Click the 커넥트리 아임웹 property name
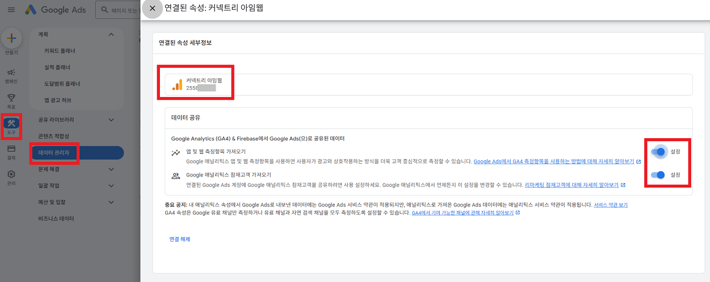Screen dimensions: 710x282 click(x=204, y=80)
